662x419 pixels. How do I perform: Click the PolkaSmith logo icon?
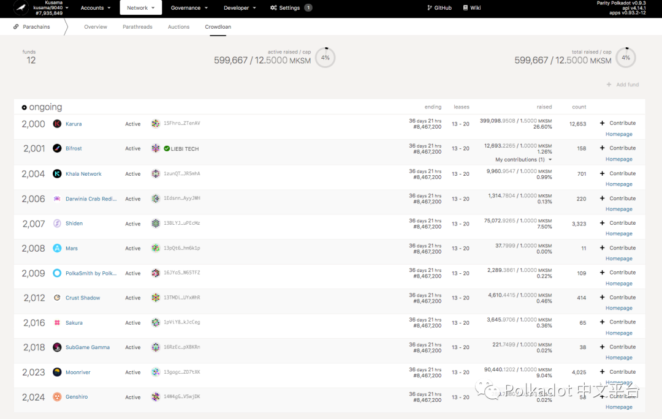(x=57, y=273)
